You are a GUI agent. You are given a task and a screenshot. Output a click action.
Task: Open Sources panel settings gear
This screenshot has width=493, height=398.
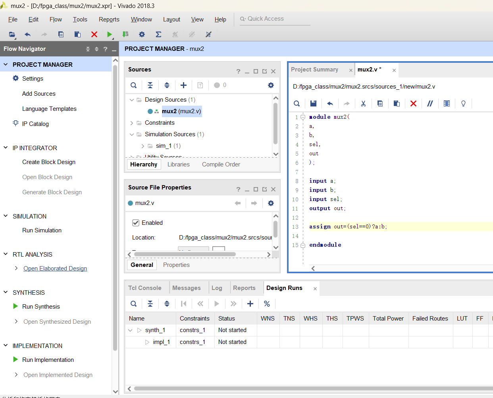click(x=271, y=85)
